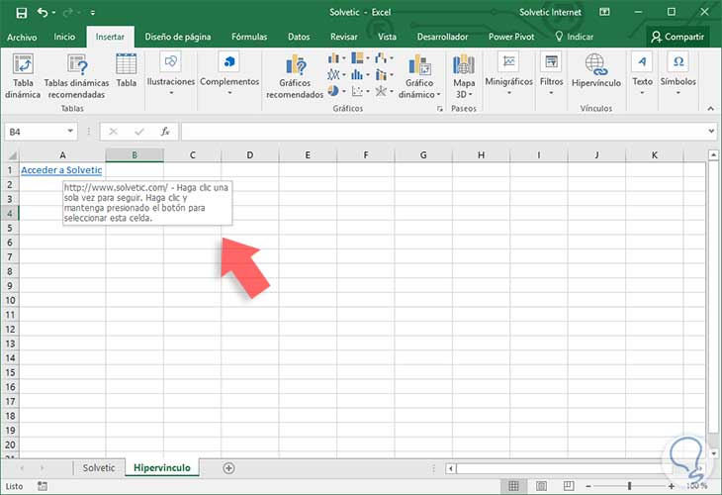
Task: Open the Vista tab
Action: [x=387, y=37]
